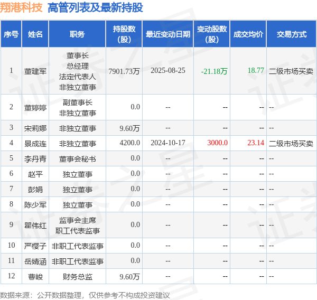
Task: Click the average price 18.77
Action: click(256, 70)
